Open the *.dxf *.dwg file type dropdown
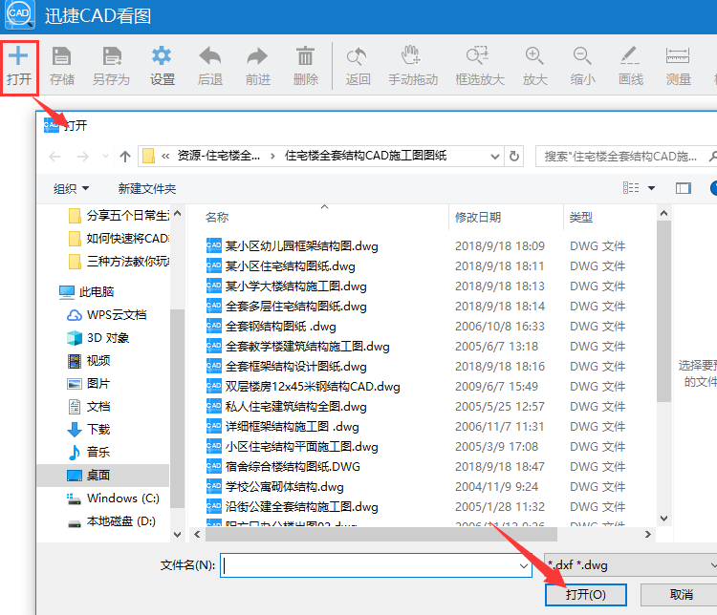This screenshot has width=717, height=615. click(x=630, y=565)
